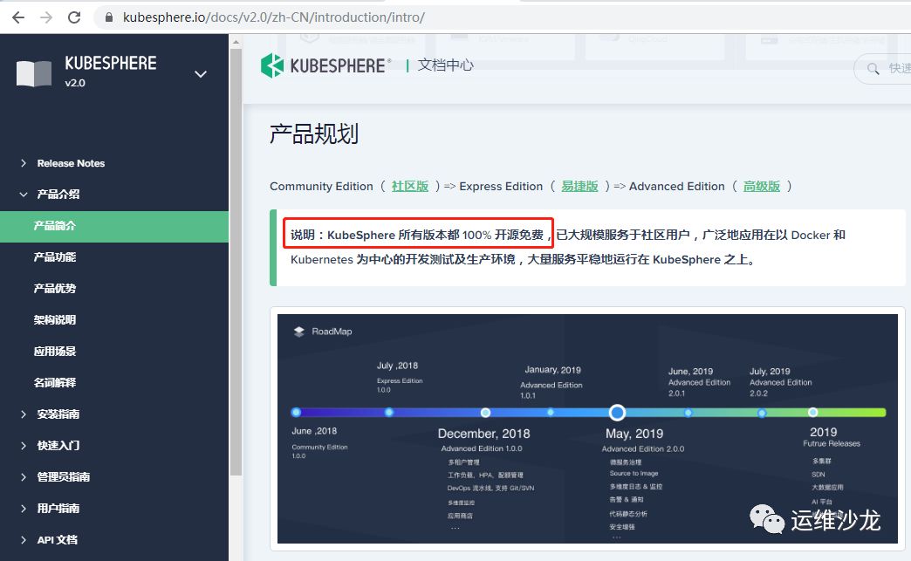The height and width of the screenshot is (561, 911).
Task: Click the June 2018 timeline dot
Action: [x=297, y=413]
